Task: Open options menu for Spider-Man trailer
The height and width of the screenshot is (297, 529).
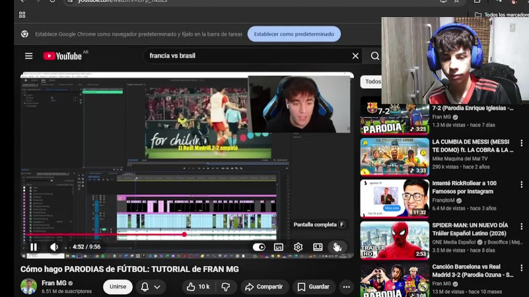Action: click(x=522, y=226)
